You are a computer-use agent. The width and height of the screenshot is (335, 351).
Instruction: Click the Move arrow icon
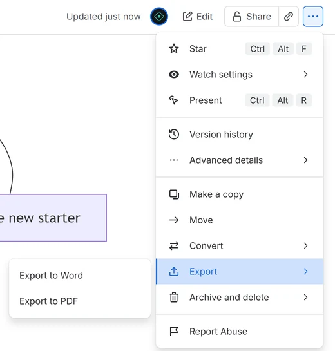pos(174,220)
